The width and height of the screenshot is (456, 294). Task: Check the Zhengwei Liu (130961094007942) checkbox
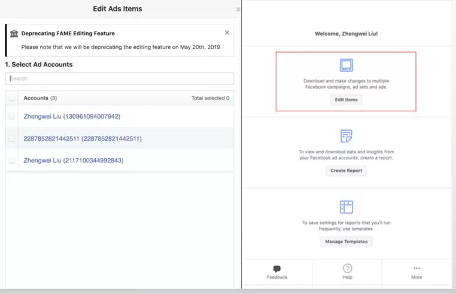click(x=12, y=116)
